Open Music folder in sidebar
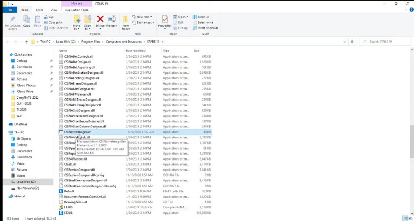The image size is (414, 221). pos(20,163)
